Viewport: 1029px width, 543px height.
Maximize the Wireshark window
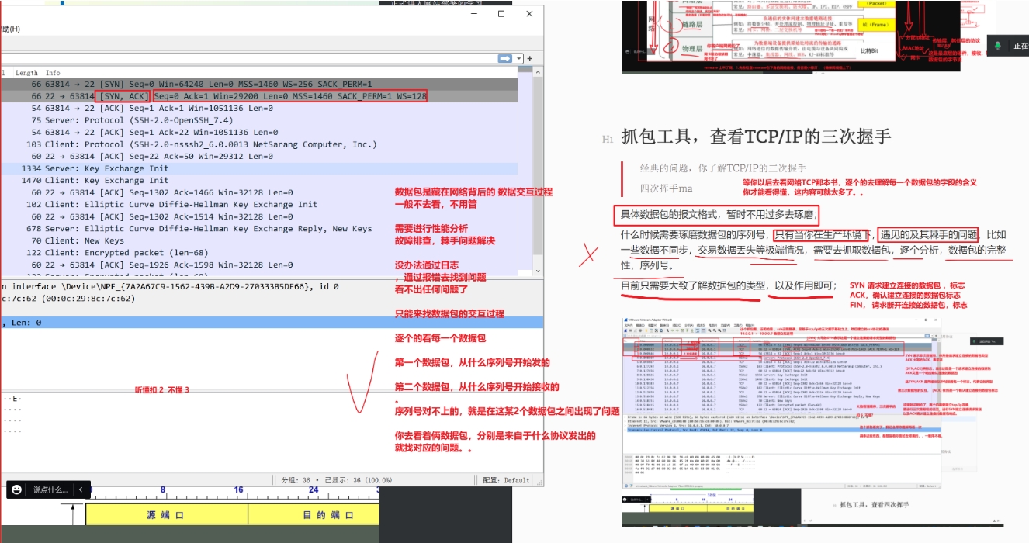tap(501, 14)
